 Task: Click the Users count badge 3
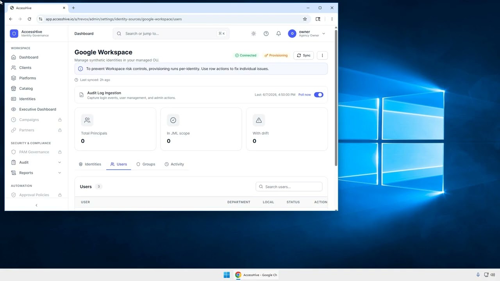98,187
